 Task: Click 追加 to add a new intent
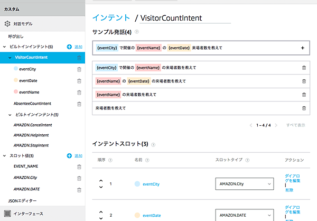pyautogui.click(x=78, y=47)
